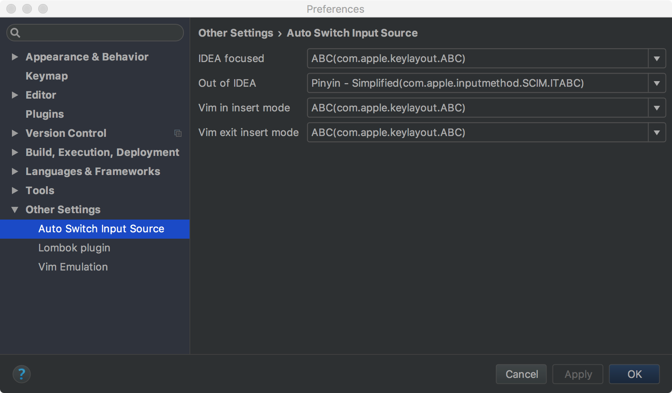Click the "Out of IDEA" label

click(x=227, y=83)
